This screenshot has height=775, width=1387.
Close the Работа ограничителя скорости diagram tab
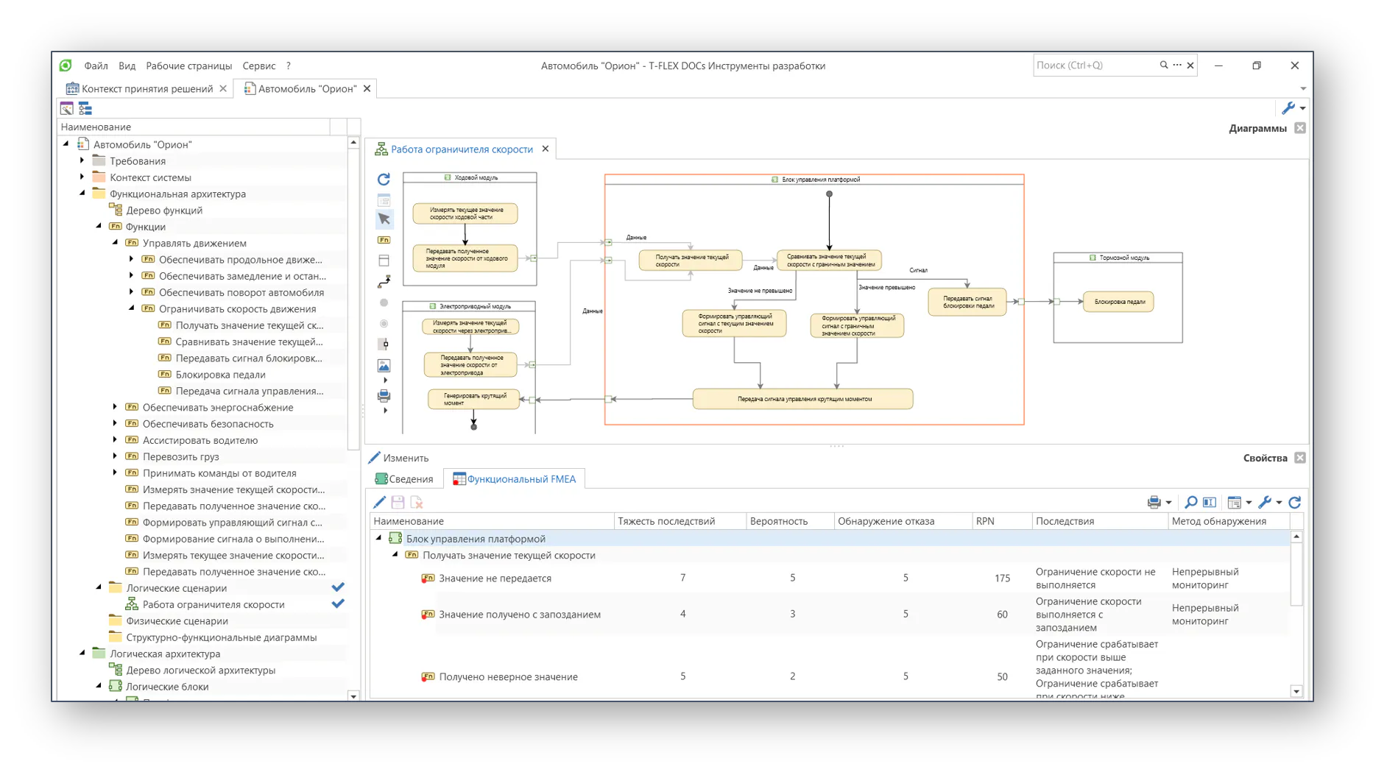(x=546, y=149)
